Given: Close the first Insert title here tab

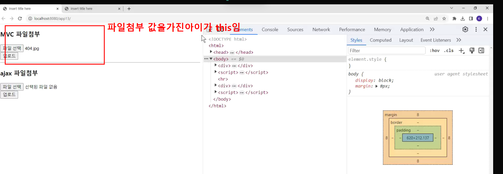Looking at the screenshot, I should pos(57,9).
